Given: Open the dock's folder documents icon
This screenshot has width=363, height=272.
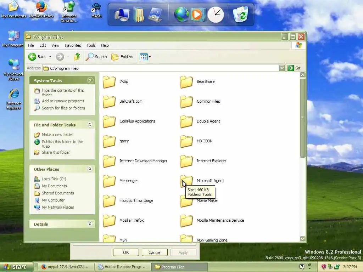Looking at the screenshot, I should tap(139, 15).
